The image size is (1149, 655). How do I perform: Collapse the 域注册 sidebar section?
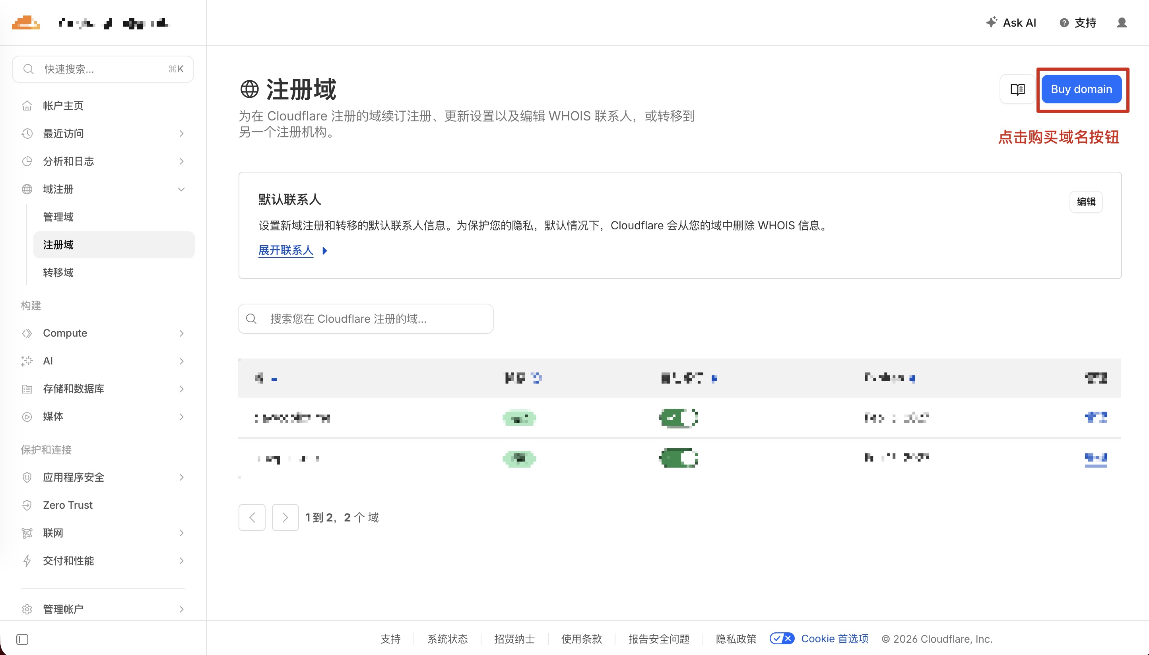pos(181,189)
